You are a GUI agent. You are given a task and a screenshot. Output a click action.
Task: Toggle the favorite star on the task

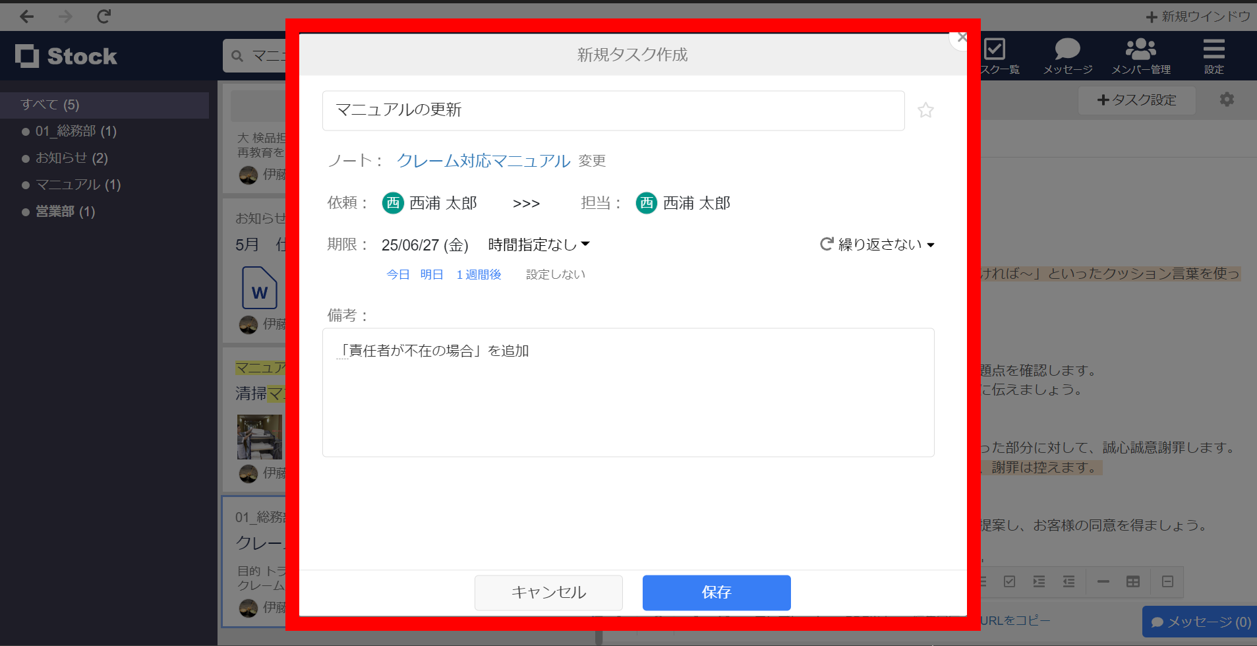pyautogui.click(x=925, y=110)
